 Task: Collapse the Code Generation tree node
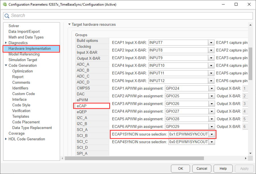click(x=6, y=65)
